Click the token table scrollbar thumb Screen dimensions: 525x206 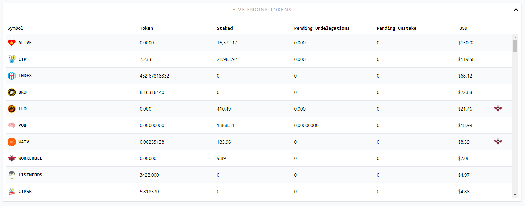pyautogui.click(x=515, y=46)
